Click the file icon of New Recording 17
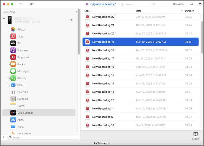This screenshot has width=204, height=146. pos(88,59)
